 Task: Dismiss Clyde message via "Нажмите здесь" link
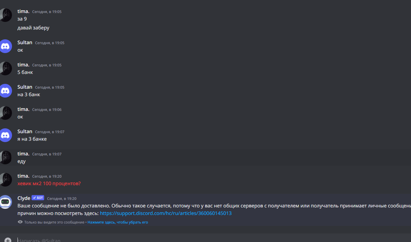click(x=118, y=222)
